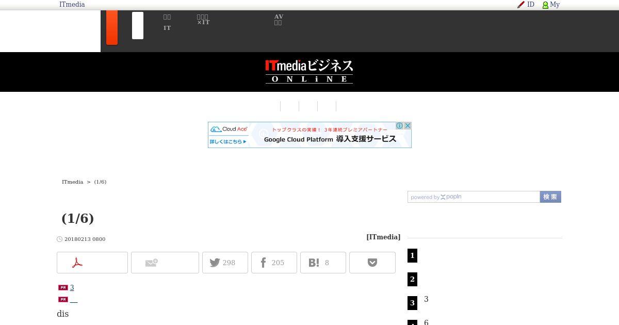This screenshot has width=619, height=325.
Task: Open ranking item number 3
Action: point(412,303)
